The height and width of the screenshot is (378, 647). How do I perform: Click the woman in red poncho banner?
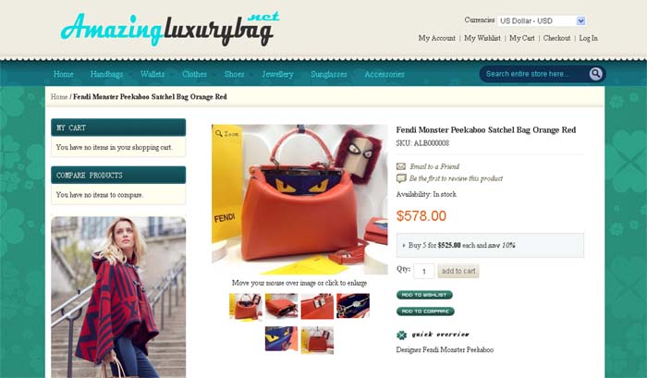(x=118, y=297)
